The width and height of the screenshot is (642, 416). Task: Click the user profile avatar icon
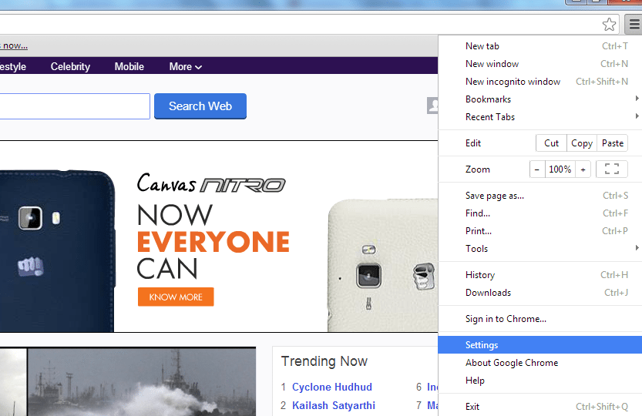click(432, 106)
